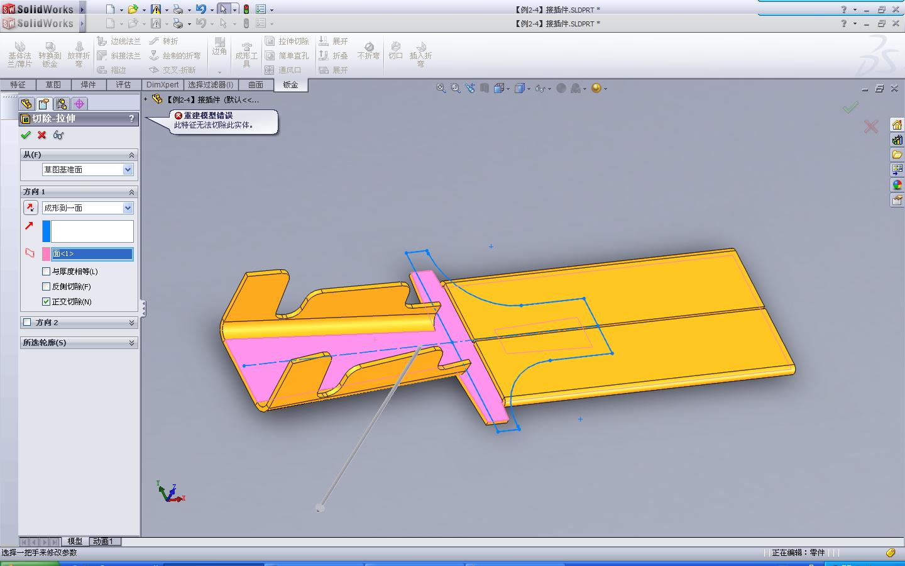905x566 pixels.
Task: Select the 面<1> entry in face selection box
Action: [92, 254]
